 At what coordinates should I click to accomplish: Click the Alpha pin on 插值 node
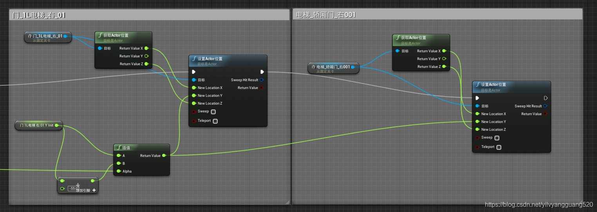pyautogui.click(x=119, y=171)
